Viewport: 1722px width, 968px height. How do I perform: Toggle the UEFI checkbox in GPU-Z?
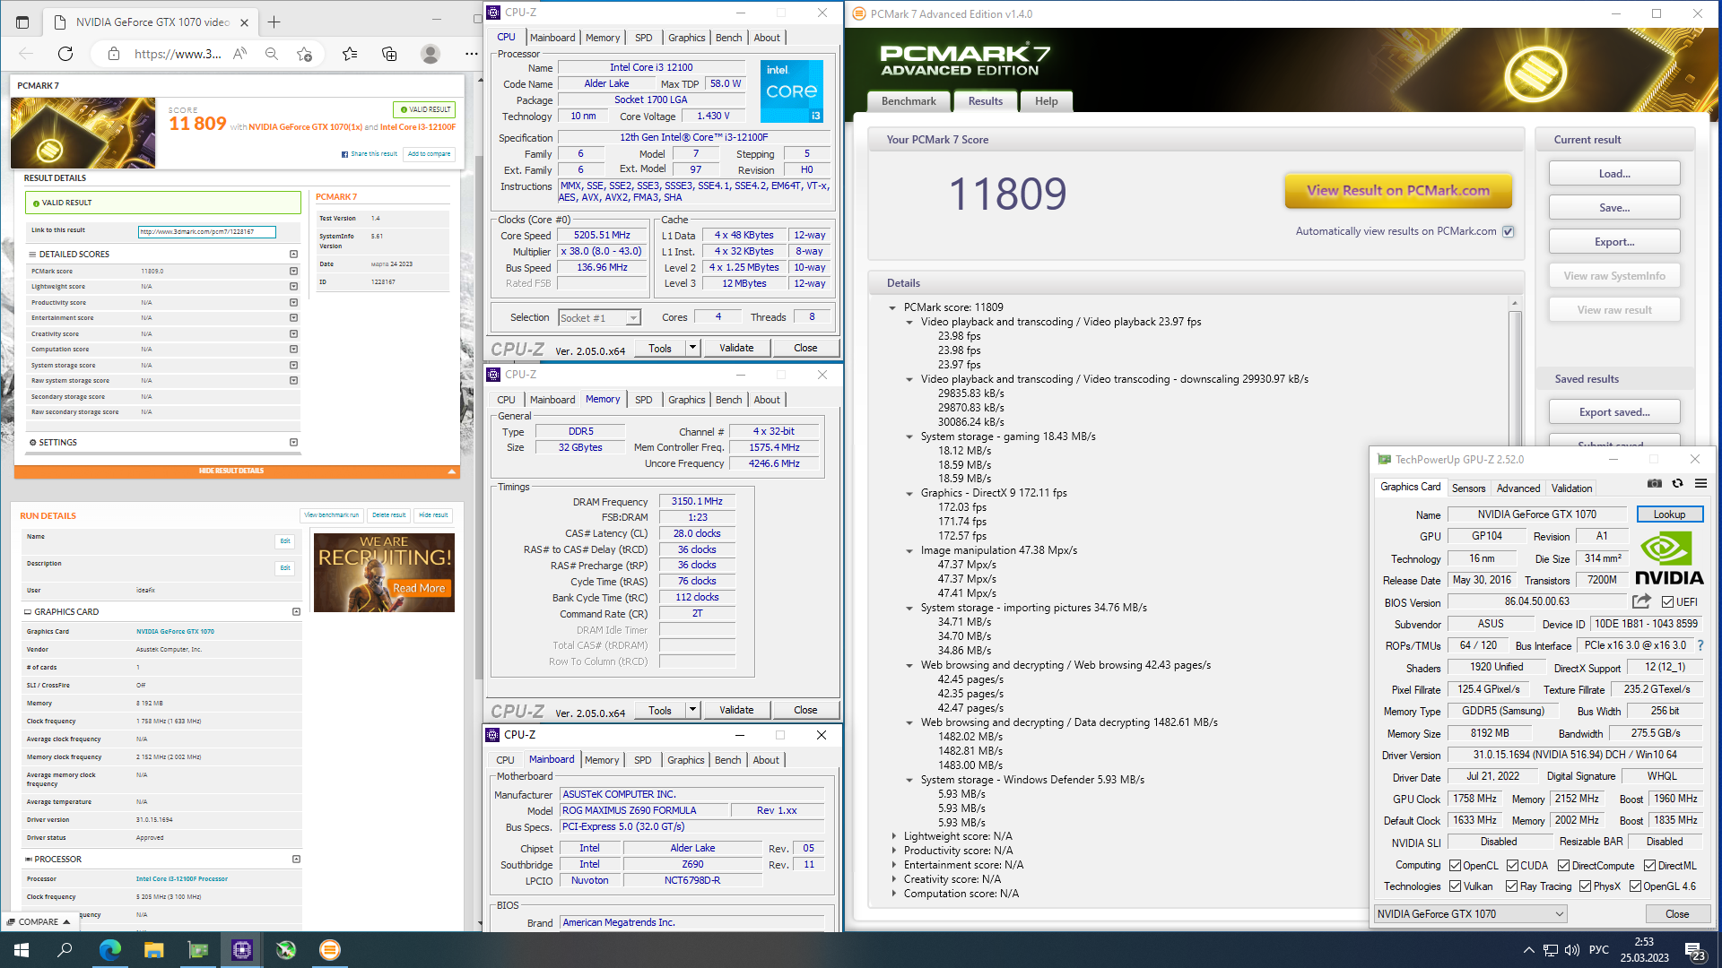click(1667, 602)
